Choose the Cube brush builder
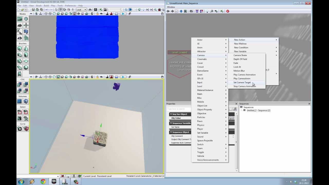Viewport: 329px width, 185px height. click(20, 48)
